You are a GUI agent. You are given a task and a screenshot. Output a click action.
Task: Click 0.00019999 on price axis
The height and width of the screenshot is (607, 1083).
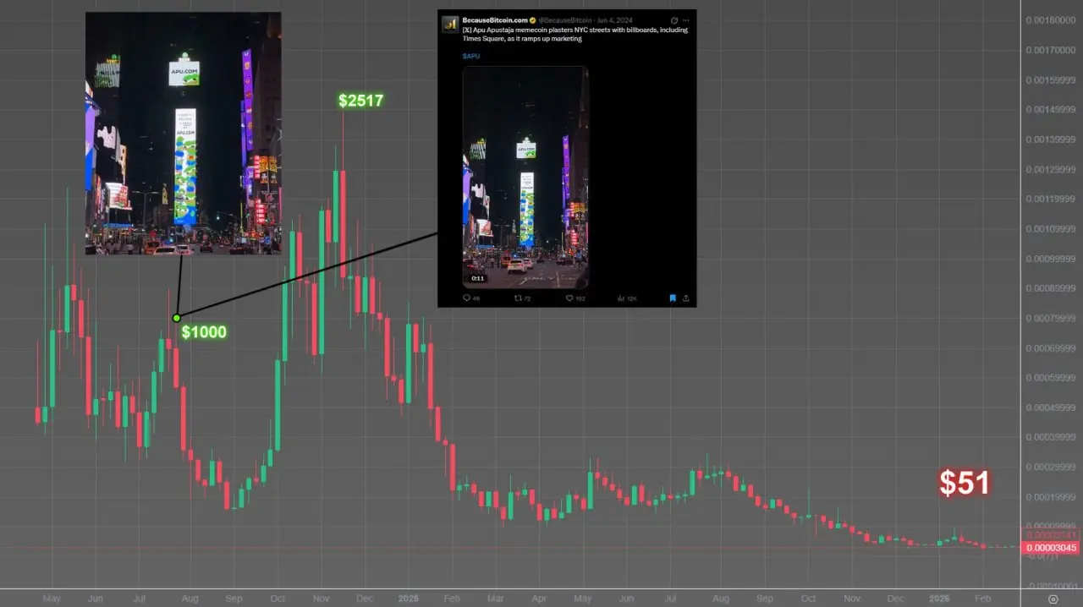1051,497
